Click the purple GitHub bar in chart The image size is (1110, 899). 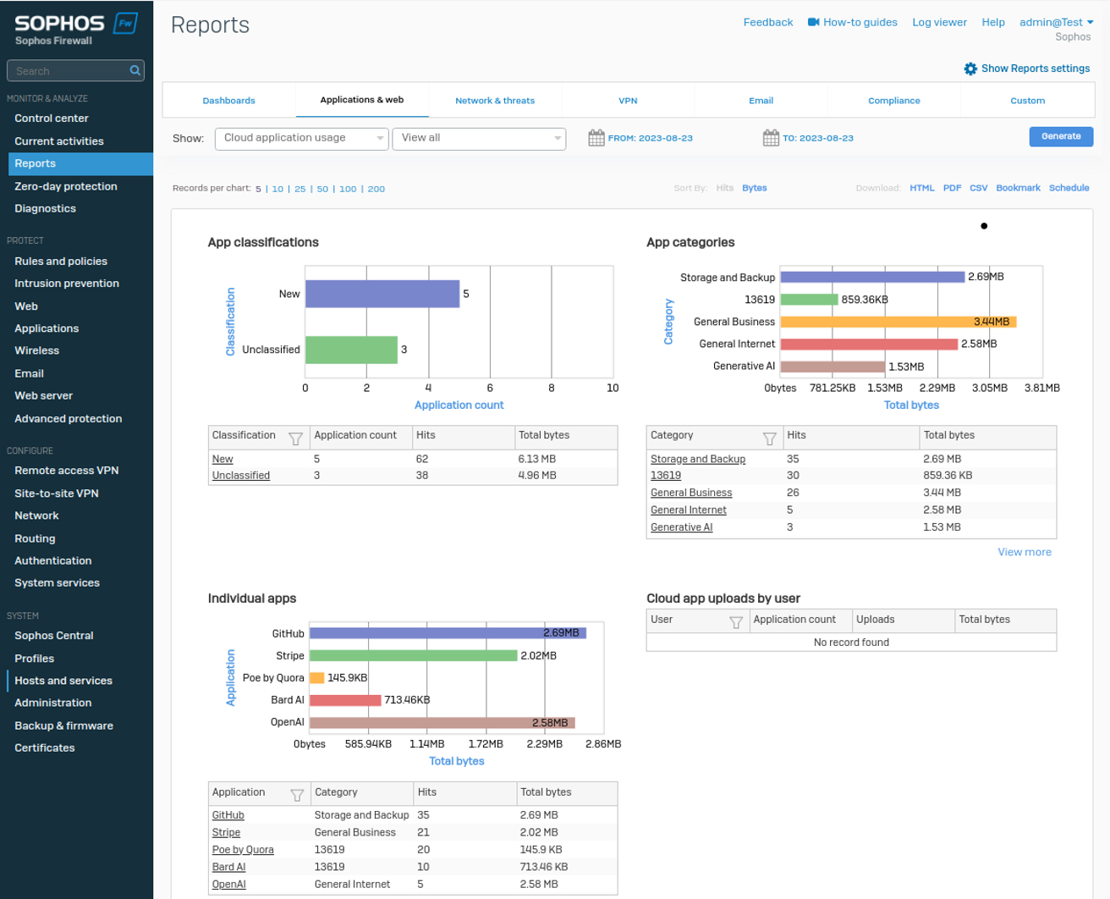coord(447,633)
